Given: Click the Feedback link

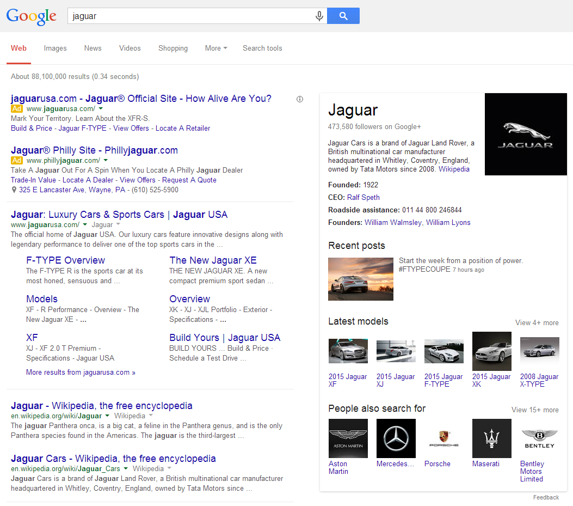Looking at the screenshot, I should pos(546,497).
